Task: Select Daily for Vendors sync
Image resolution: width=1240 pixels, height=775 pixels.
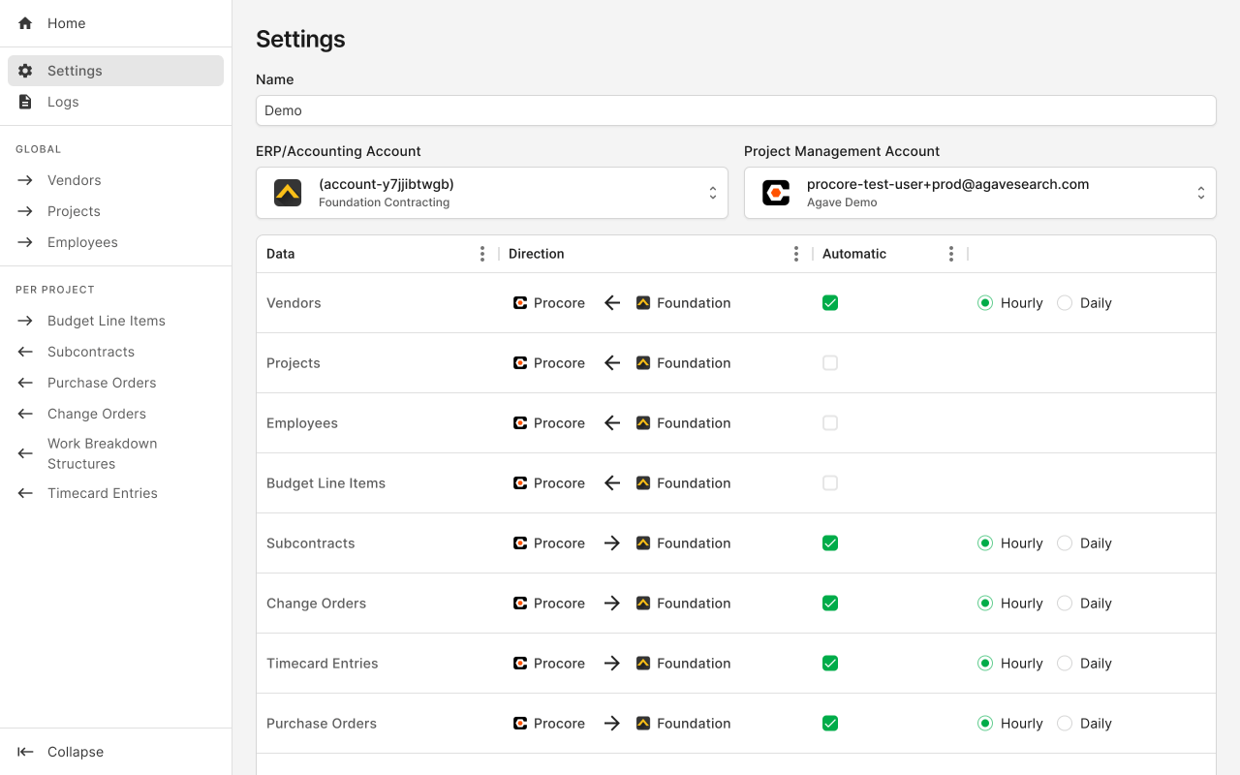Action: 1065,303
